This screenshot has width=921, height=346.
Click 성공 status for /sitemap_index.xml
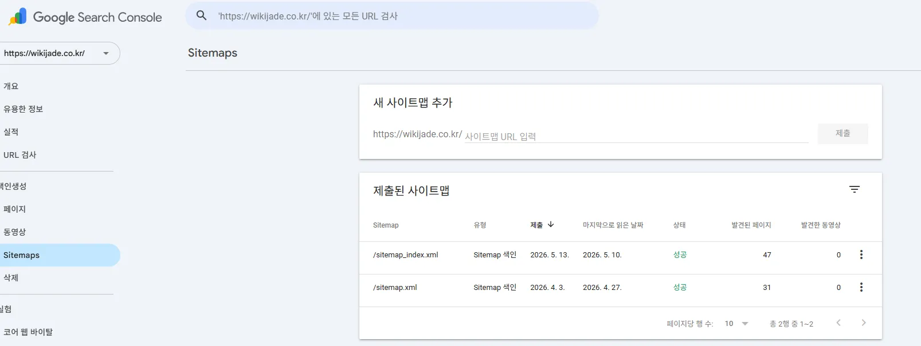(680, 255)
